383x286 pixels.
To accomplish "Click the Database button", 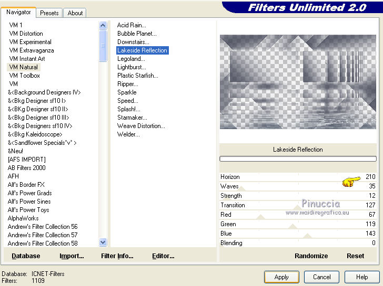I will point(26,256).
